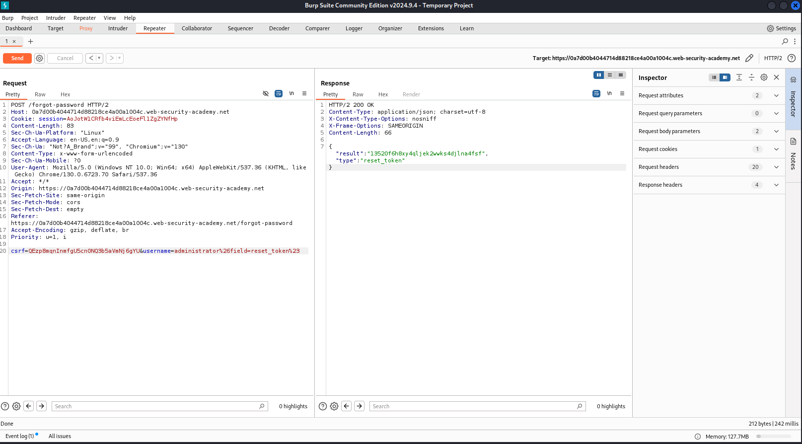
Task: Click the Cancel request button
Action: click(65, 58)
